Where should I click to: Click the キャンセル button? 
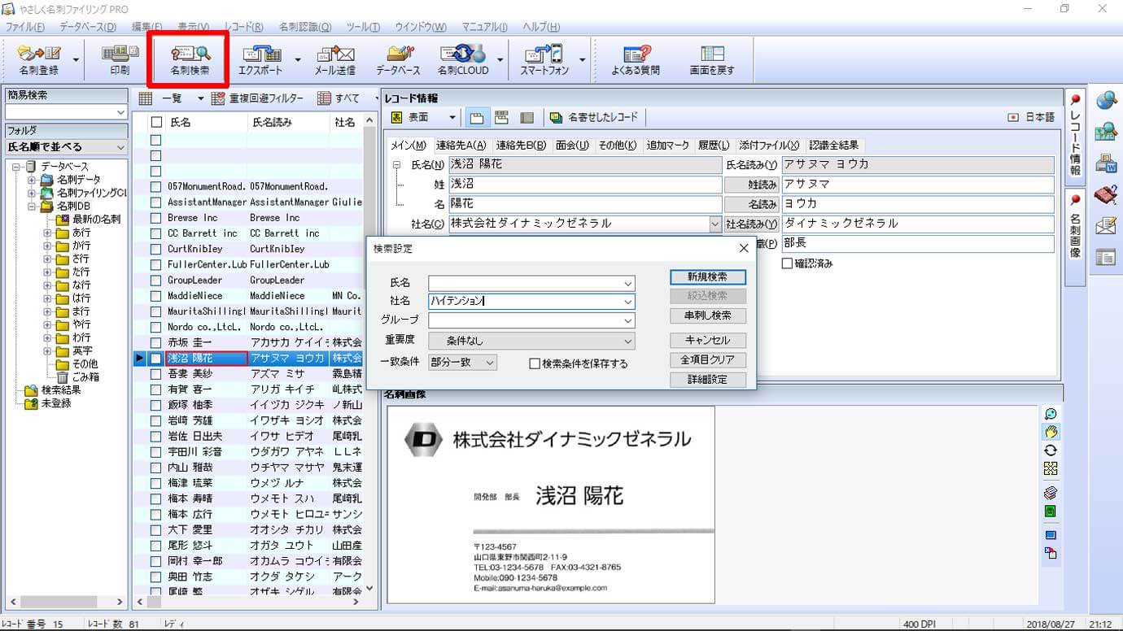(x=707, y=341)
